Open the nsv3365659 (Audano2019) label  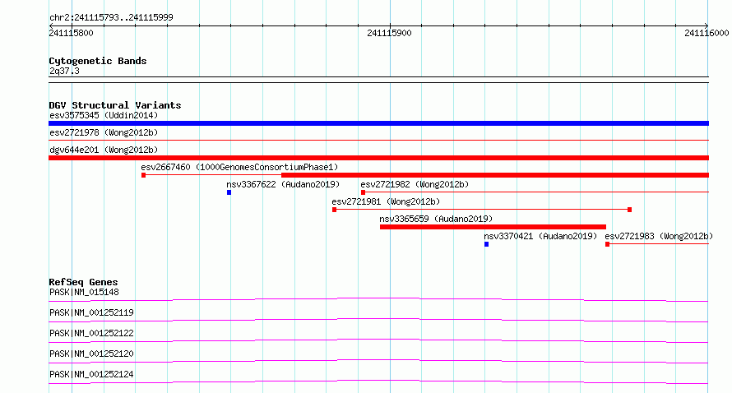pyautogui.click(x=436, y=219)
